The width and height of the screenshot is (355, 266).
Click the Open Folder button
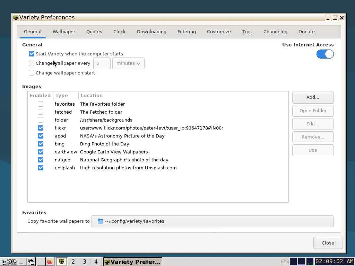pos(313,110)
